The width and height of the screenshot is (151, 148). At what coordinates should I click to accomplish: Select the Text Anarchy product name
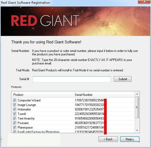pos(26,118)
